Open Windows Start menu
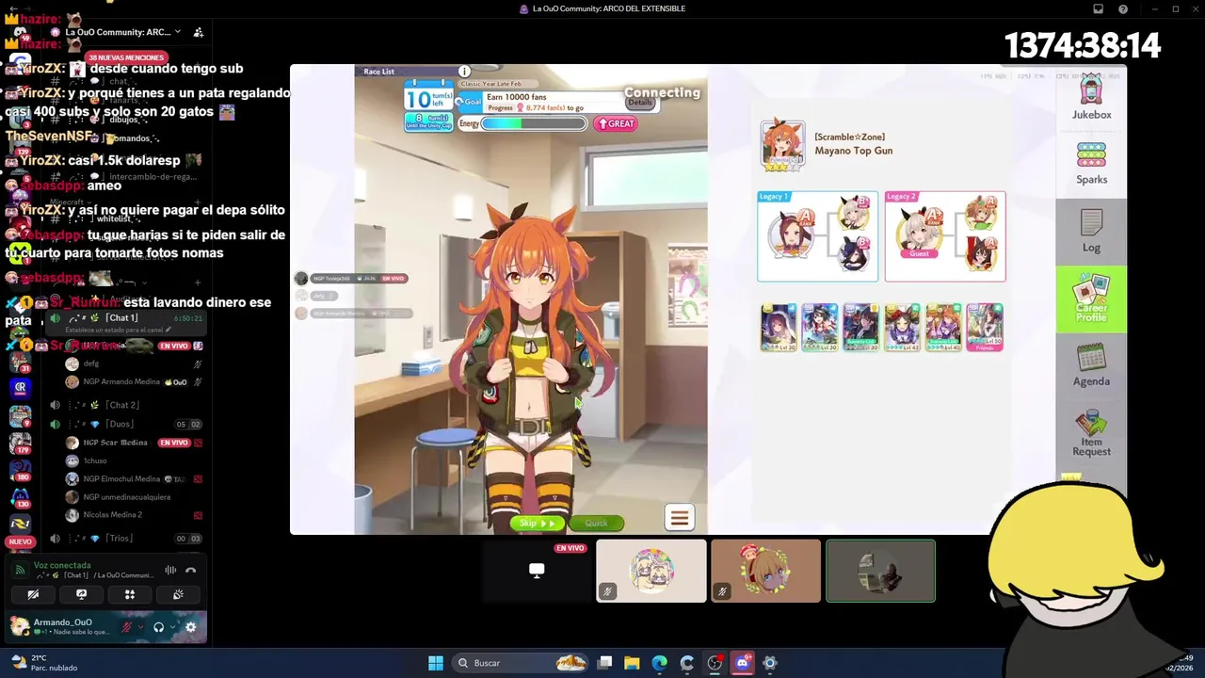The width and height of the screenshot is (1205, 678). click(436, 663)
